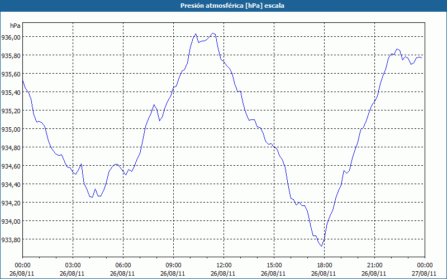Click the hPa unit label on axis
The image size is (447, 279).
15,26
